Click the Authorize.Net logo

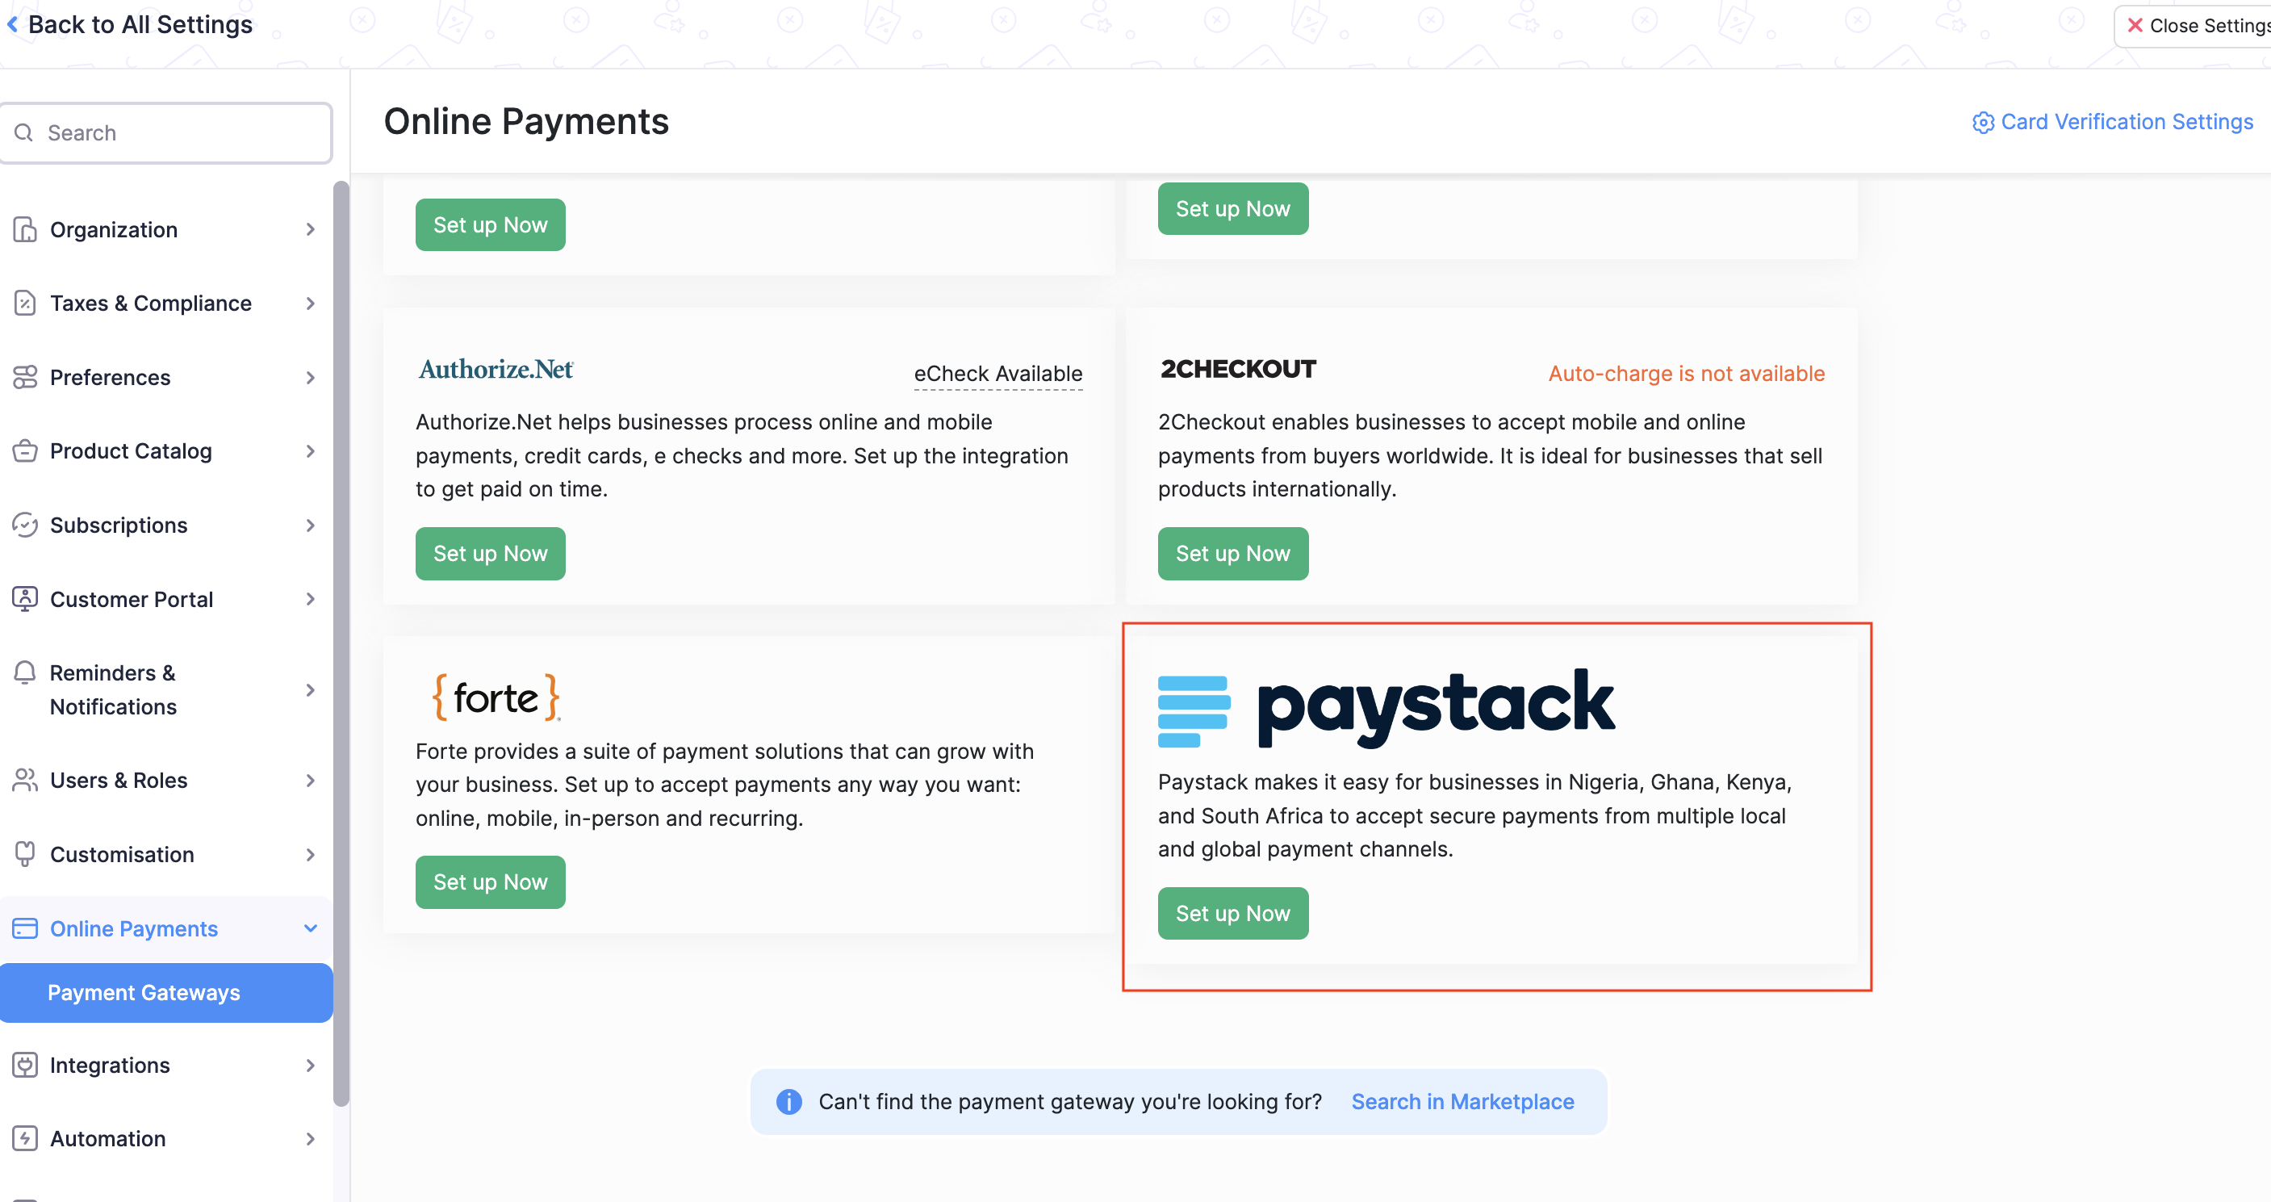pyautogui.click(x=496, y=370)
